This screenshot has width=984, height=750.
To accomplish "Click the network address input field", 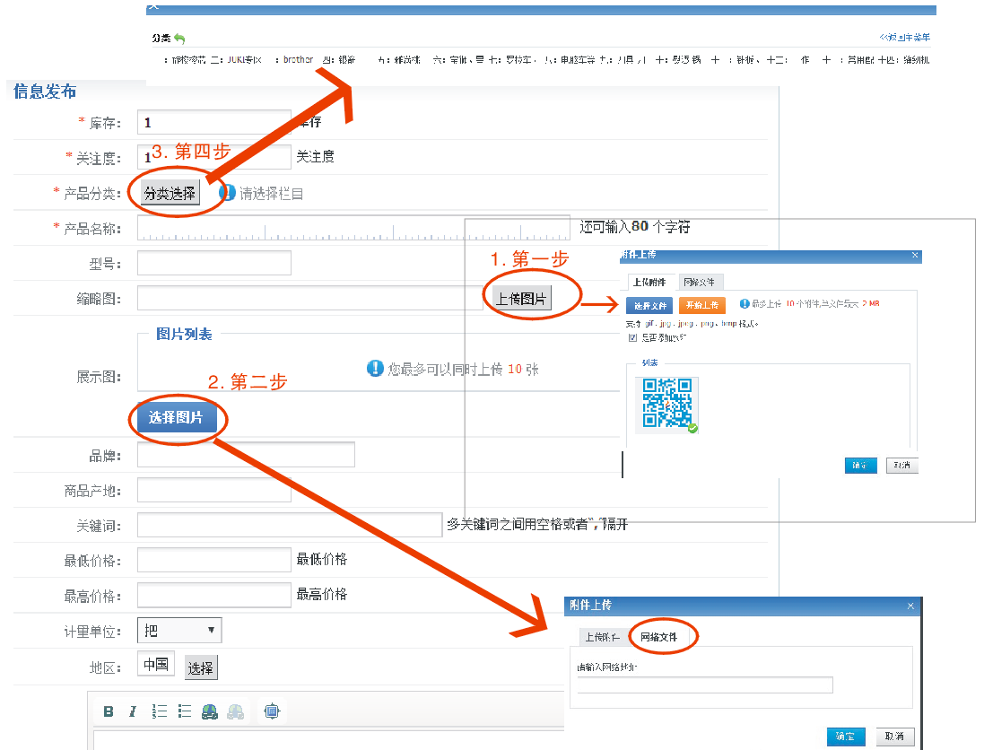I will 705,685.
